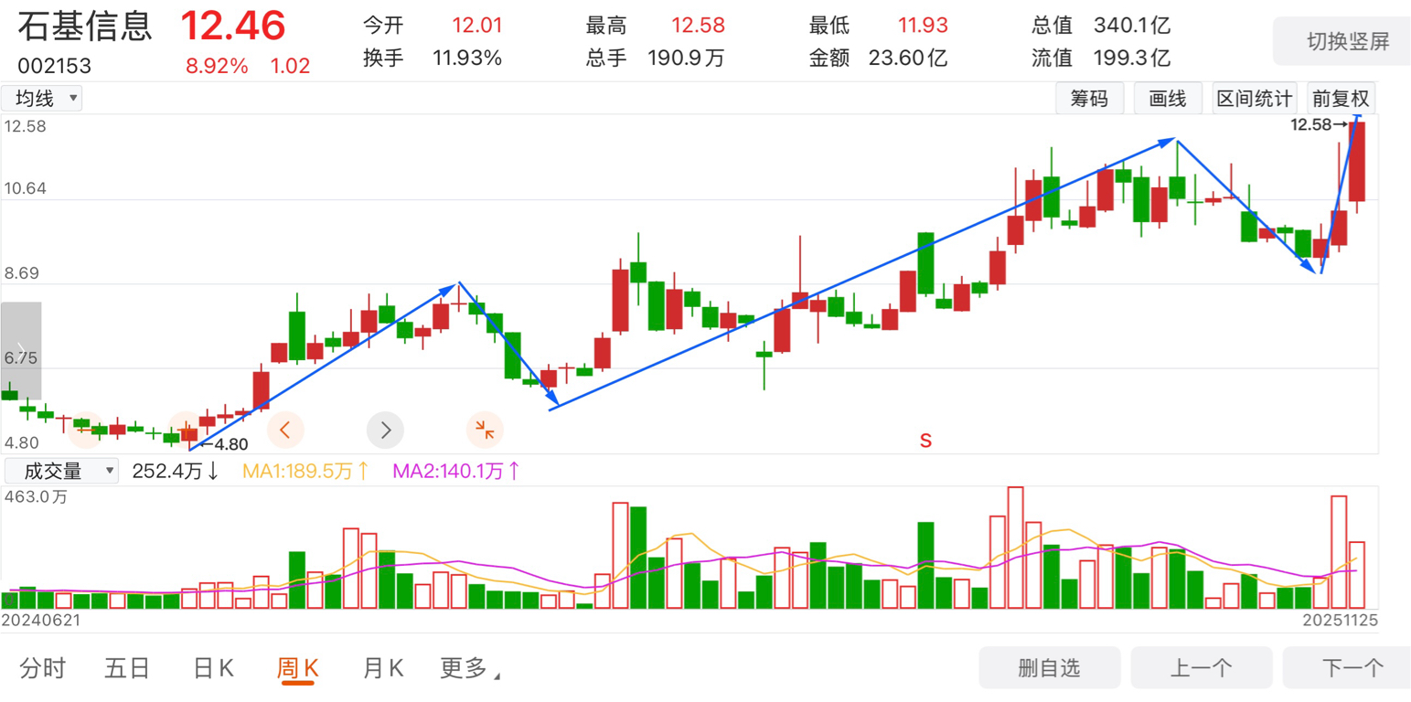The image size is (1411, 702).
Task: Change the 前复权 adjustment setting
Action: tap(1341, 99)
